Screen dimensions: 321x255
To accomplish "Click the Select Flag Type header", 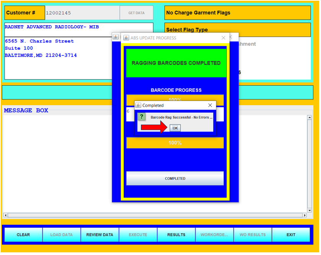I will 238,30.
